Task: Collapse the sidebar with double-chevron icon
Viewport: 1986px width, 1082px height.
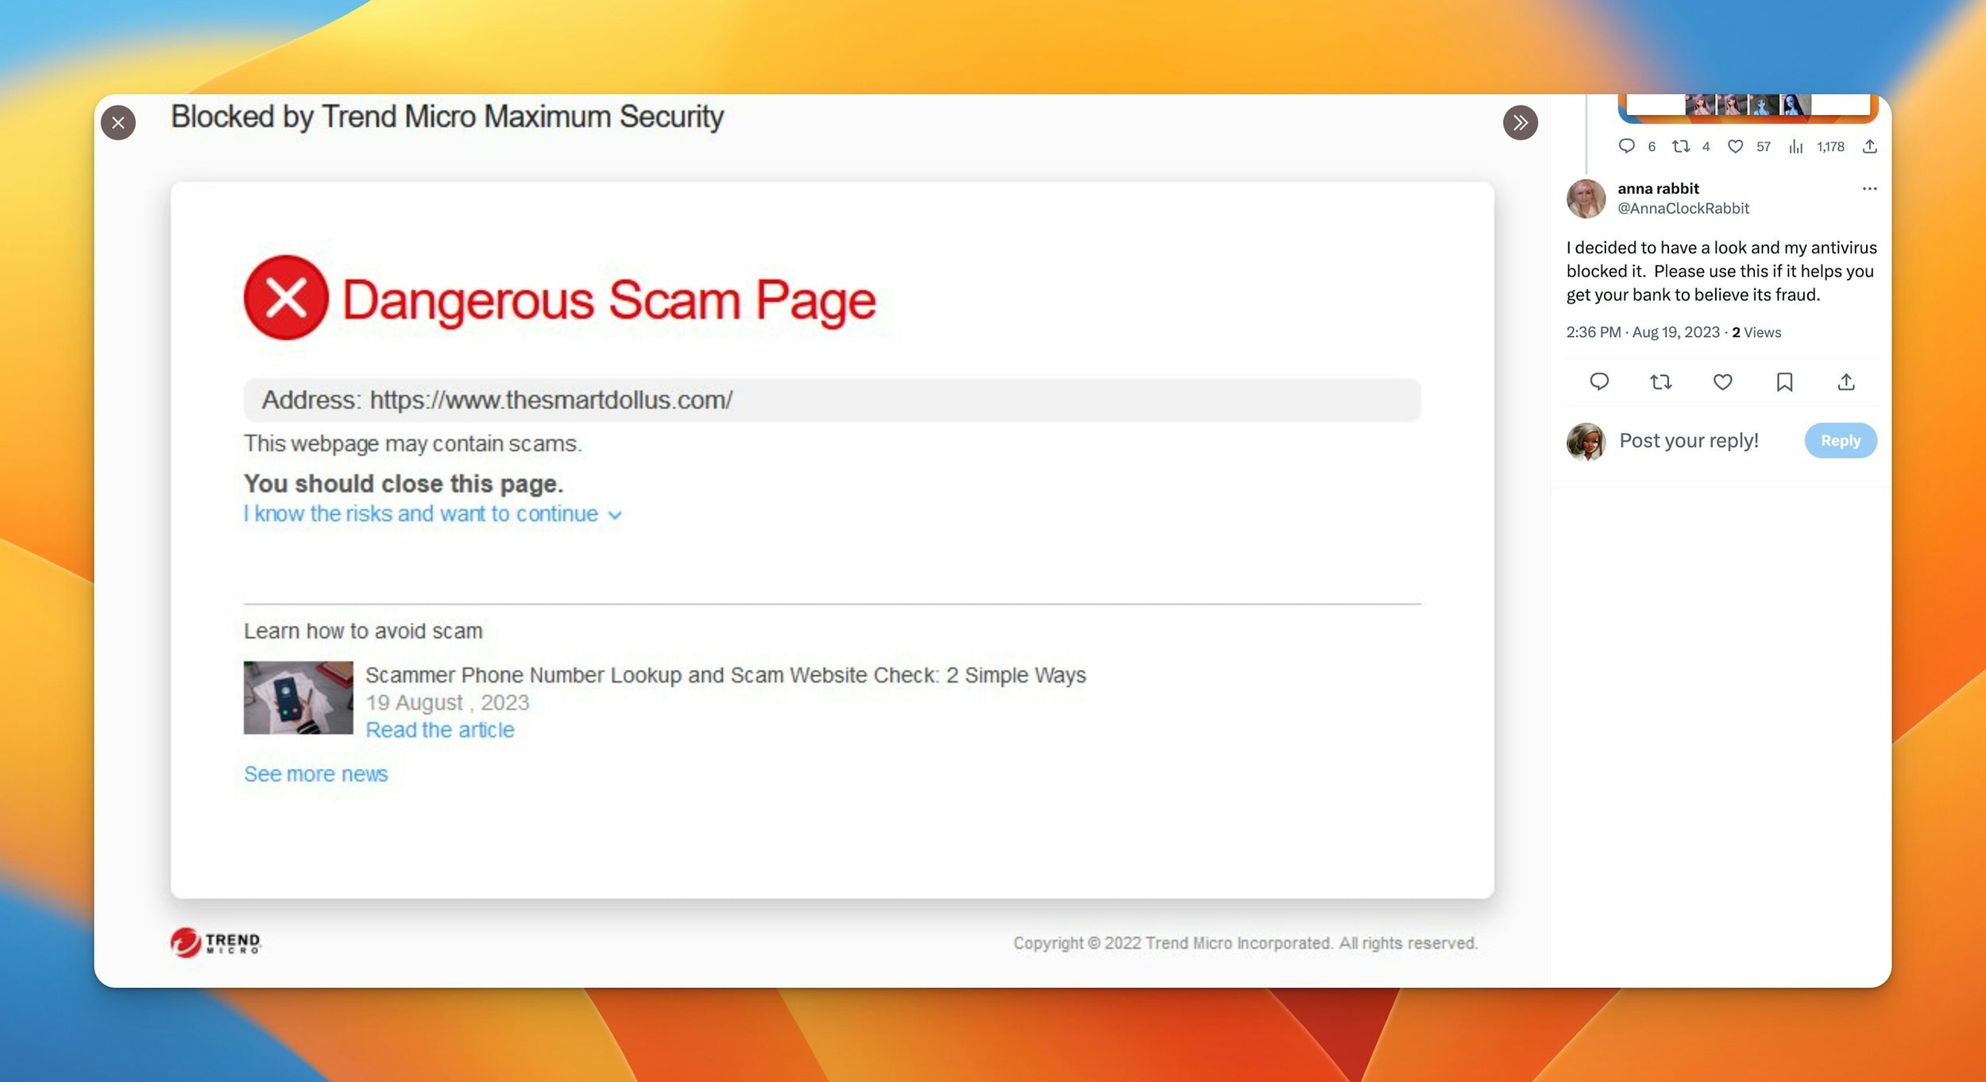Action: [x=1520, y=123]
